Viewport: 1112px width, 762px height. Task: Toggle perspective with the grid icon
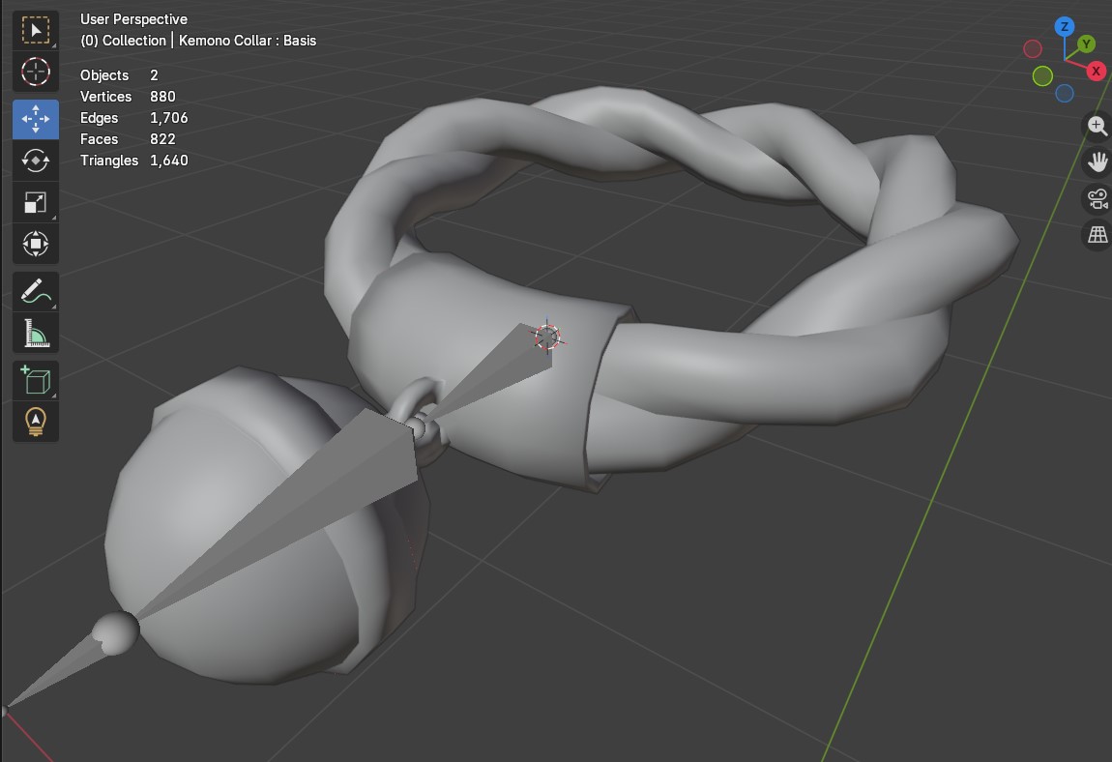(1097, 234)
